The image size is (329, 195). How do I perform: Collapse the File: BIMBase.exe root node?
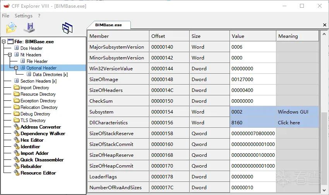pyautogui.click(x=3, y=41)
